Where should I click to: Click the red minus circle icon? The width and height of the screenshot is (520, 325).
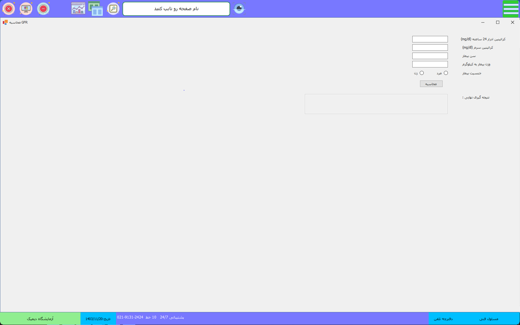(43, 9)
